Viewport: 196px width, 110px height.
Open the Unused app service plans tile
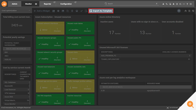click(50, 86)
